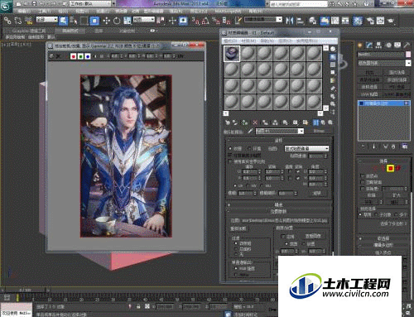Choose the Select and Move tool
The width and height of the screenshot is (414, 317).
pyautogui.click(x=106, y=21)
